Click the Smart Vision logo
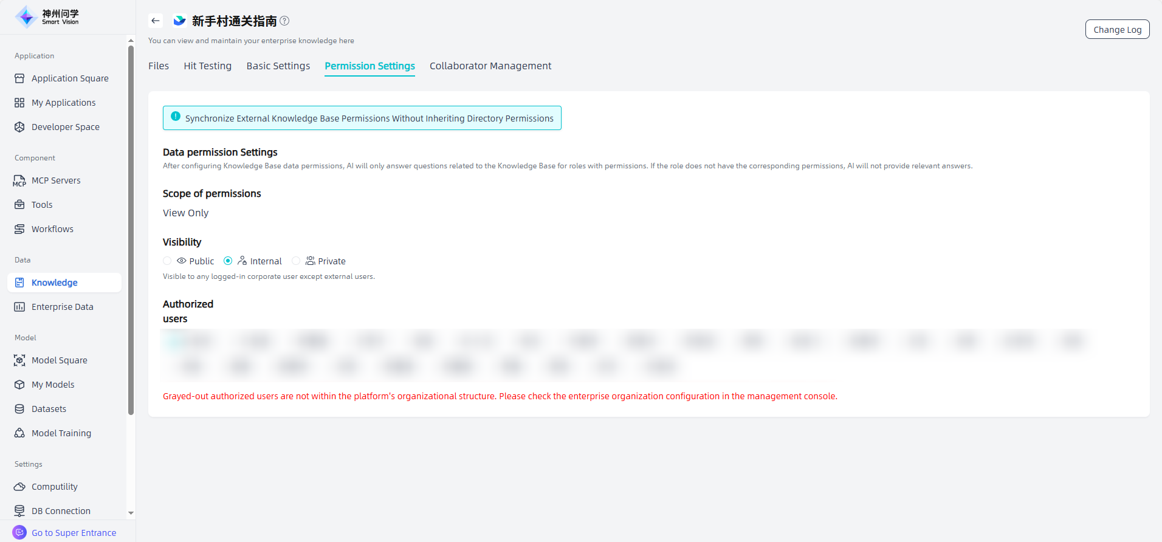 (47, 17)
